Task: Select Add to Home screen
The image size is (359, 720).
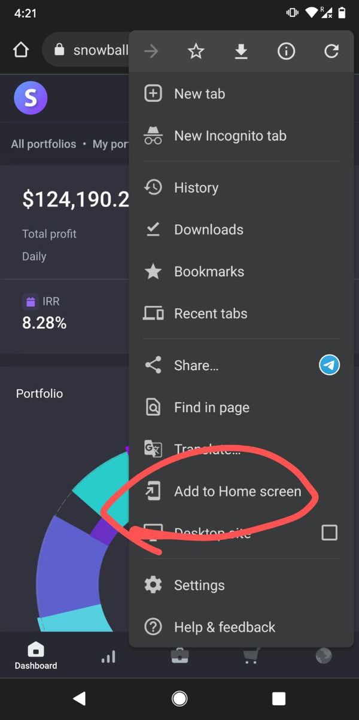Action: pyautogui.click(x=237, y=491)
